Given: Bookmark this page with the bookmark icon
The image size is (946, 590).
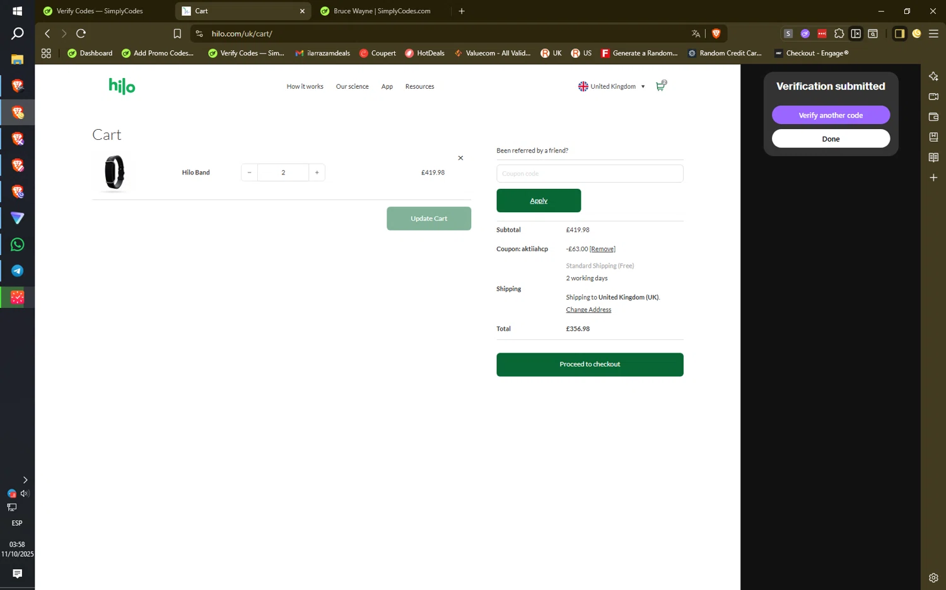Looking at the screenshot, I should click(177, 33).
